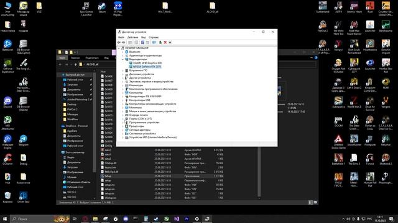Image resolution: width=398 pixels, height=223 pixels.
Task: Open the Cyberpunk 2077 desktop shortcut
Action: click(354, 66)
